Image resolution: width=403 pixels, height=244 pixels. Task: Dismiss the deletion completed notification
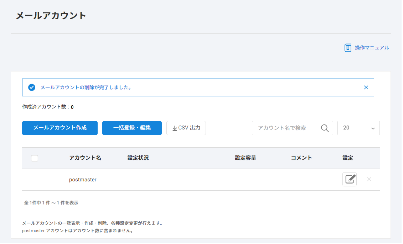[x=366, y=87]
